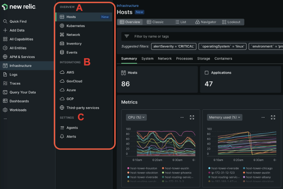
Task: Click the Alerts bell icon
Action: [x=62, y=136]
